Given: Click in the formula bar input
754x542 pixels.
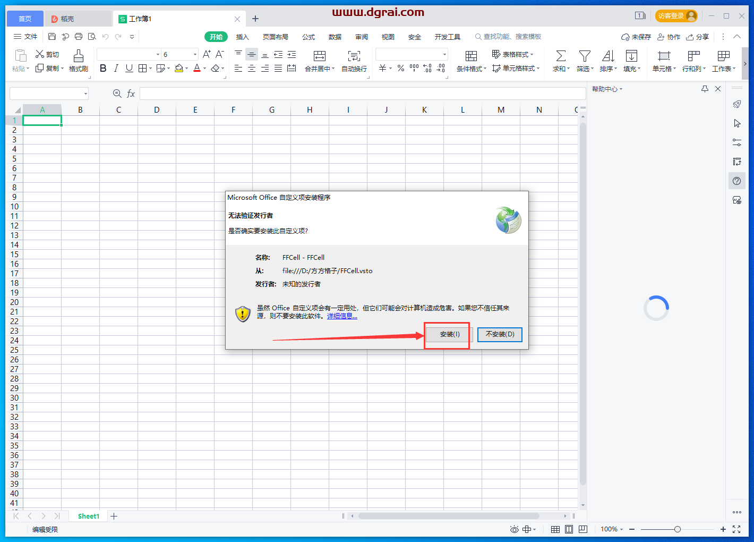Looking at the screenshot, I should (363, 94).
